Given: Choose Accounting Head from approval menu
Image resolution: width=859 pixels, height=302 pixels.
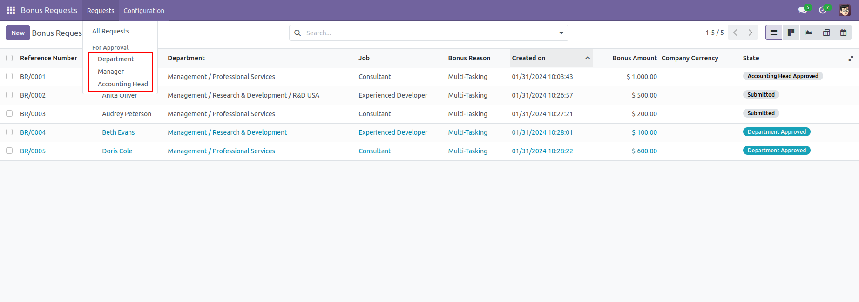Looking at the screenshot, I should tap(122, 84).
